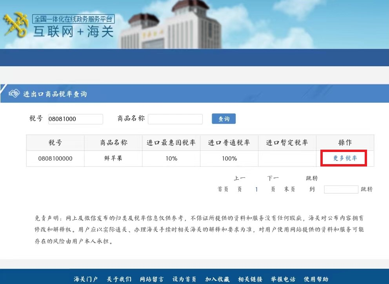Click the 商品名称 input field

175,119
